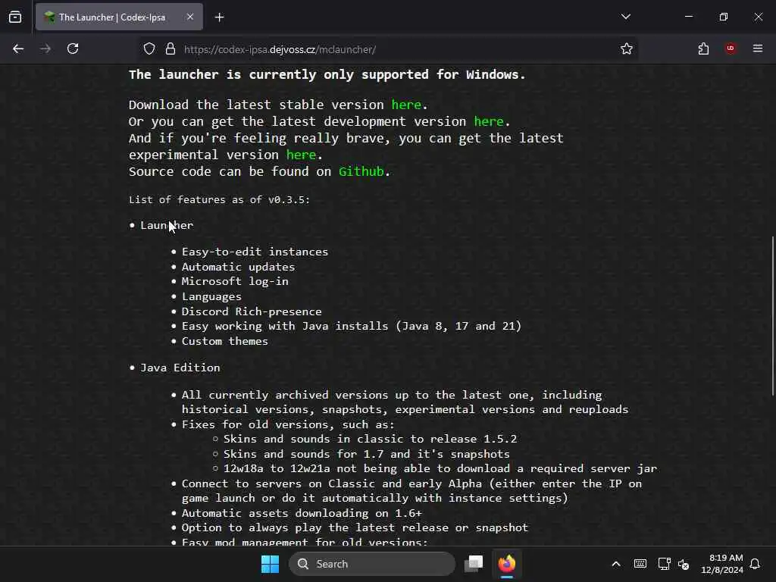
Task: Click 'Easy-to-edit instances' list item
Action: pyautogui.click(x=255, y=252)
